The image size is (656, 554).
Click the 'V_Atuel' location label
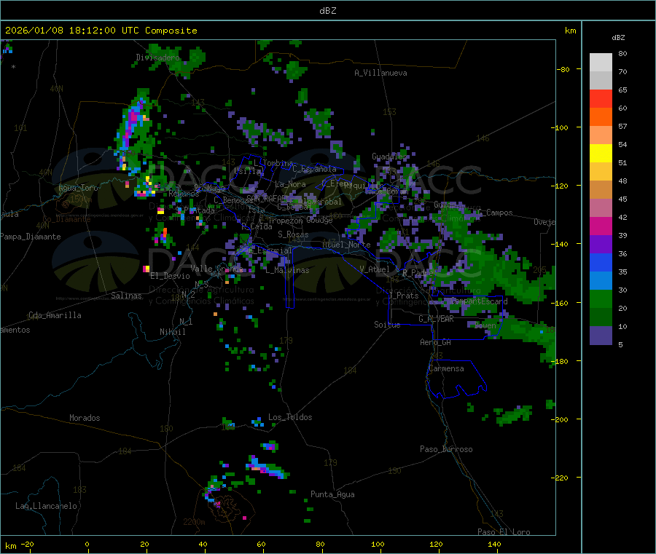coord(375,269)
